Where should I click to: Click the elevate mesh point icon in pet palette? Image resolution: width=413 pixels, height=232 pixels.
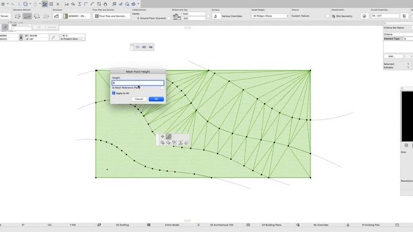coord(168,137)
